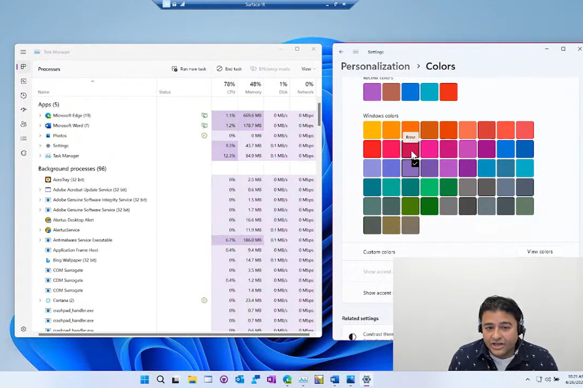
Task: Pick the Rose swatch under the cursor
Action: click(410, 149)
